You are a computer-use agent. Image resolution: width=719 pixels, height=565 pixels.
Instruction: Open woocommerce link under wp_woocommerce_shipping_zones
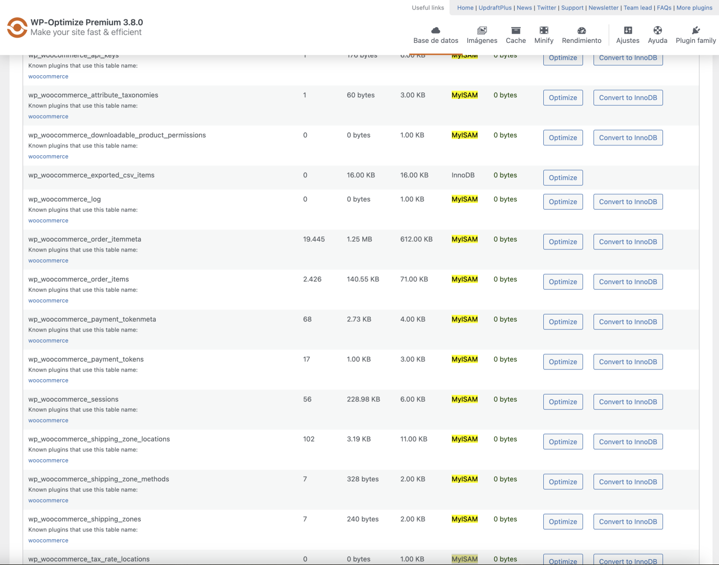click(x=48, y=541)
